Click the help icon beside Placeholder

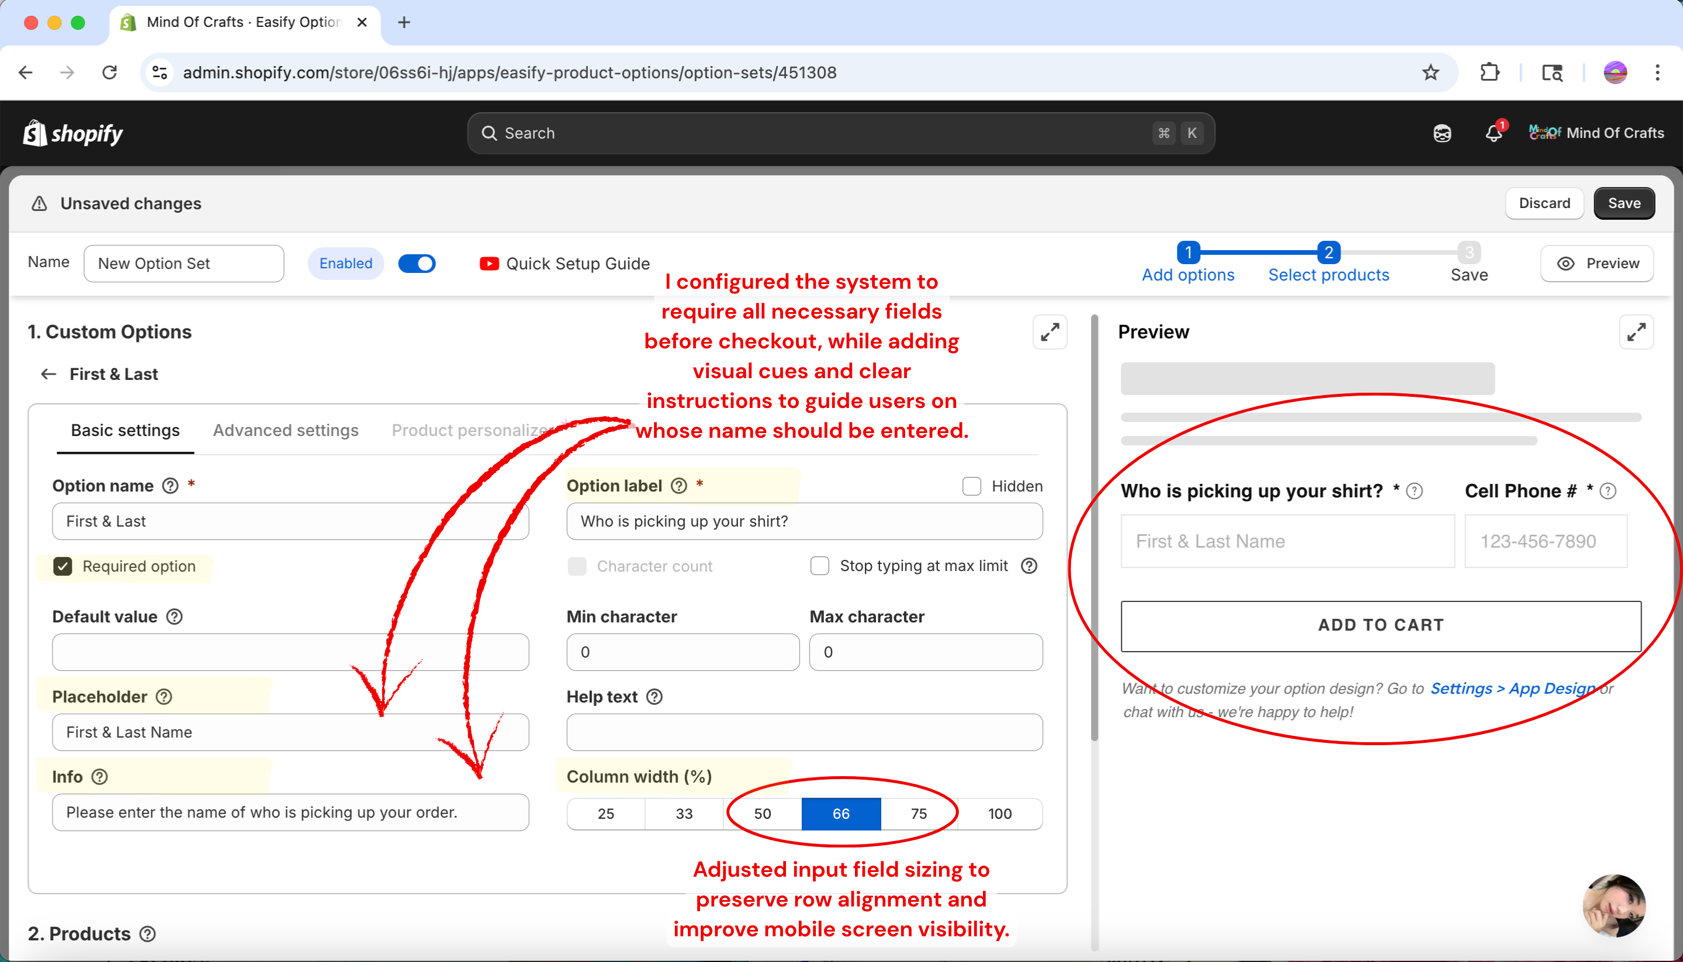pos(164,697)
